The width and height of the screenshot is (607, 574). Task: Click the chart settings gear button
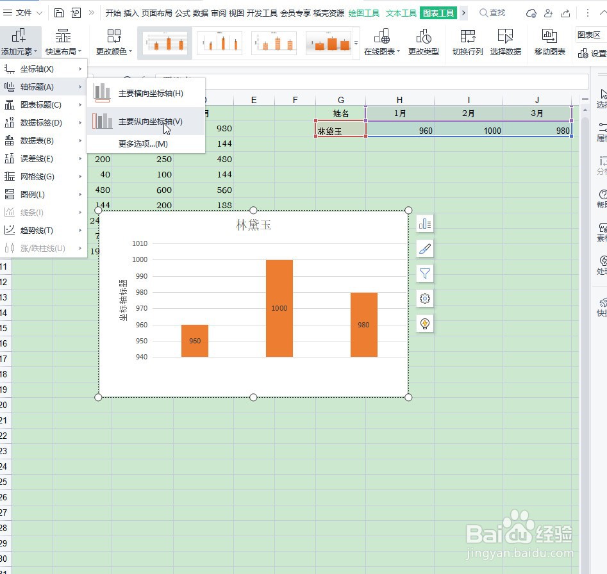425,299
